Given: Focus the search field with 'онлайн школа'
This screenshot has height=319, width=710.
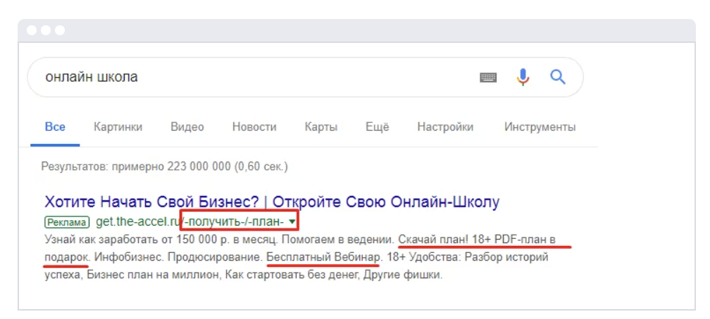Looking at the screenshot, I should 305,77.
